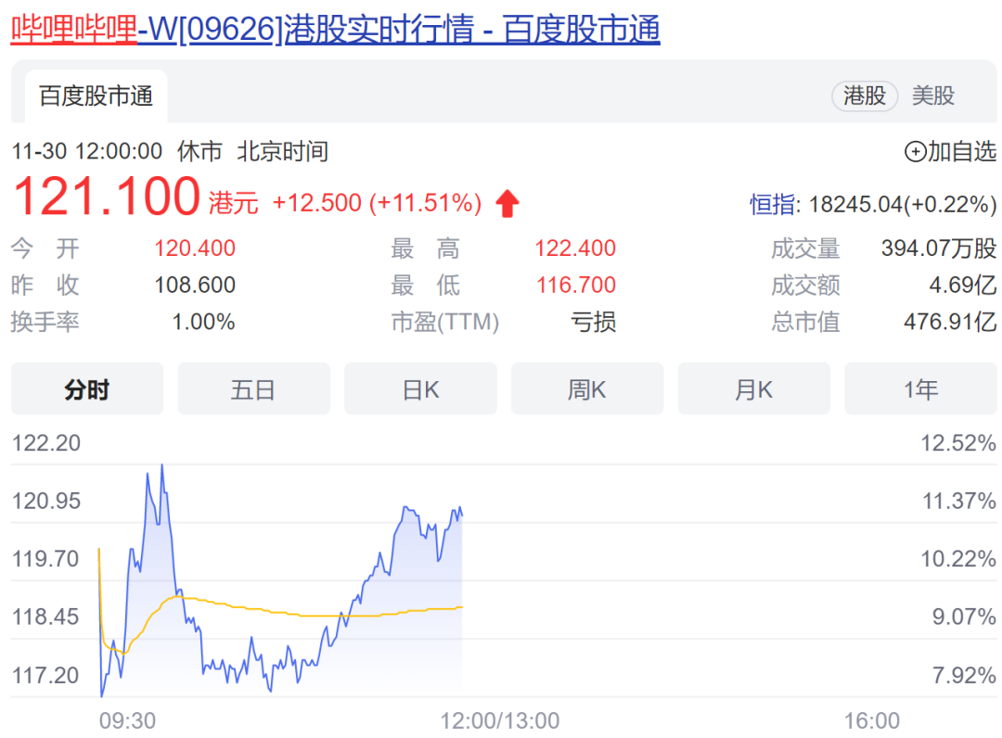Click the percentage axis label 11.37%

958,502
